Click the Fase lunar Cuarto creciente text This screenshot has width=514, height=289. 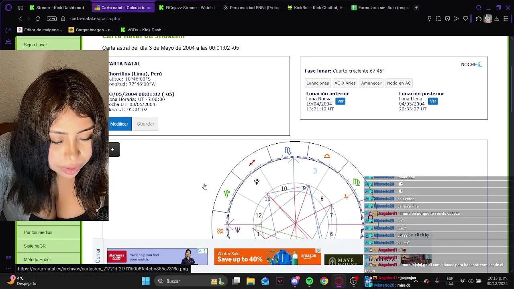coord(345,71)
